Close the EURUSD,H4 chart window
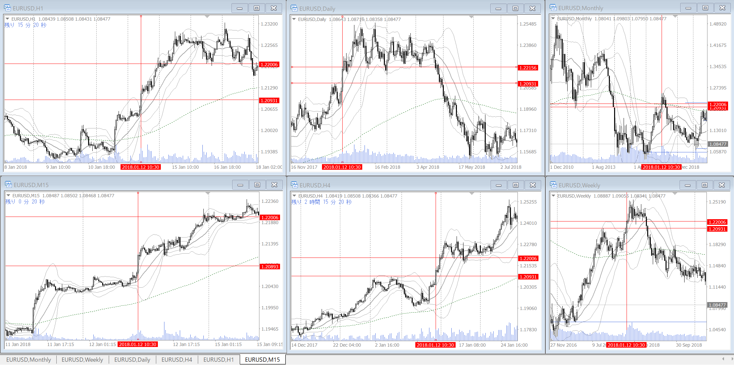734x365 pixels. [533, 185]
